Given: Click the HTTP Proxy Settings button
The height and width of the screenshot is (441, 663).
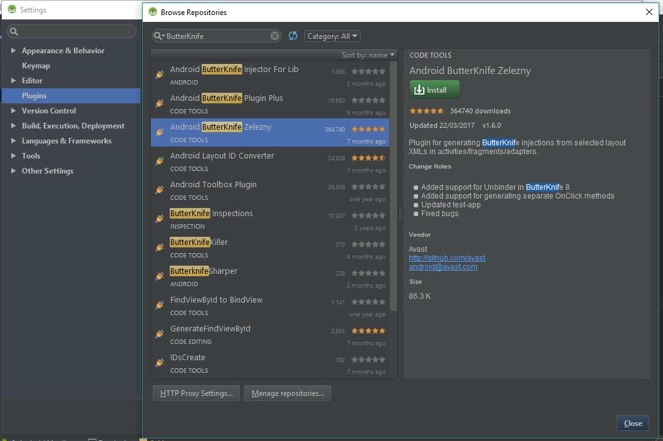Looking at the screenshot, I should point(196,393).
